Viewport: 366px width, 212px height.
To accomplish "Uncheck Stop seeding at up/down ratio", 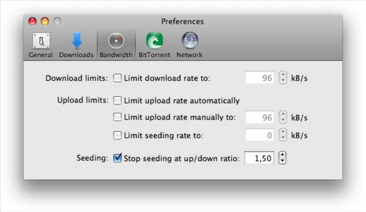I will [x=117, y=158].
